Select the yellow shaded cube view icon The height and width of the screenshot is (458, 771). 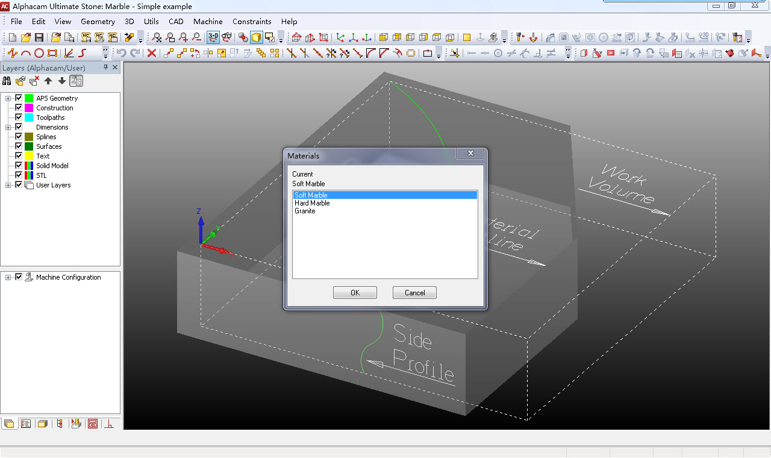click(257, 37)
